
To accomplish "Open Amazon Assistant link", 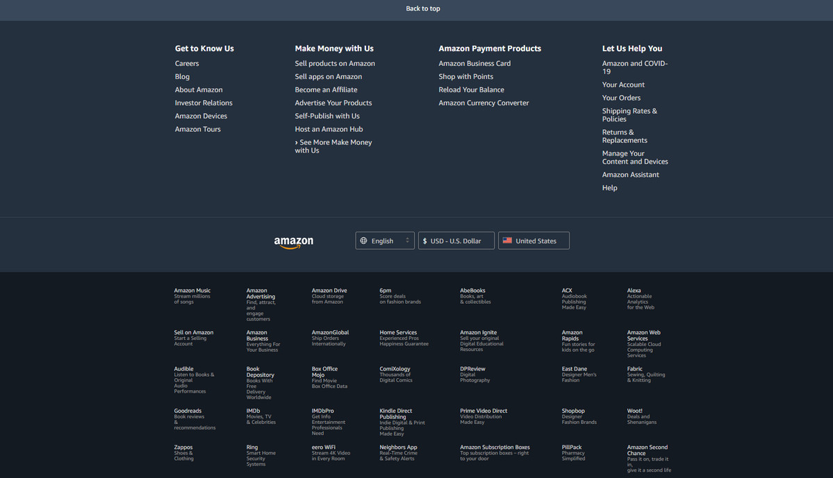I will [630, 175].
